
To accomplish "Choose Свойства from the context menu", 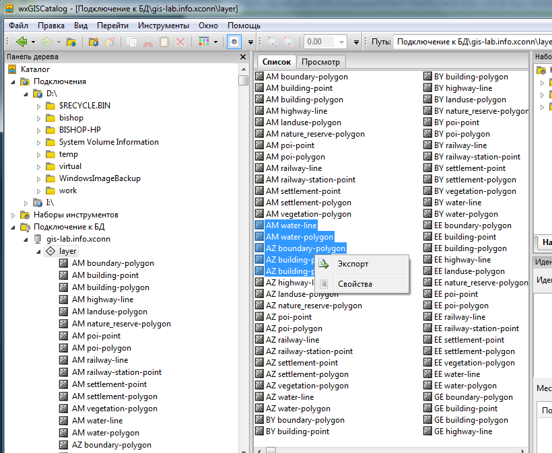I will [x=362, y=284].
